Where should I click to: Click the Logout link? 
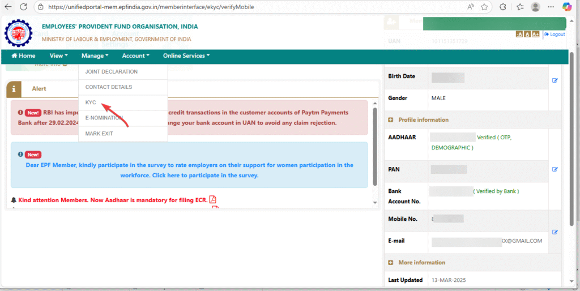(x=555, y=35)
